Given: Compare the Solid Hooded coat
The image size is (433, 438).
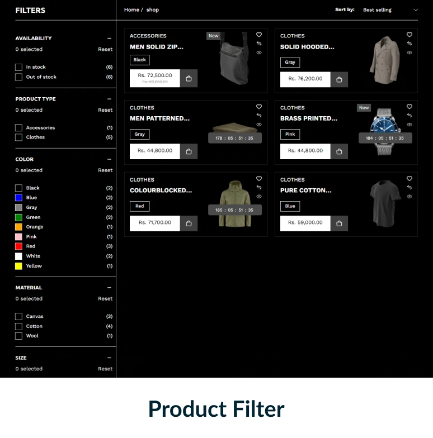Looking at the screenshot, I should 410,44.
